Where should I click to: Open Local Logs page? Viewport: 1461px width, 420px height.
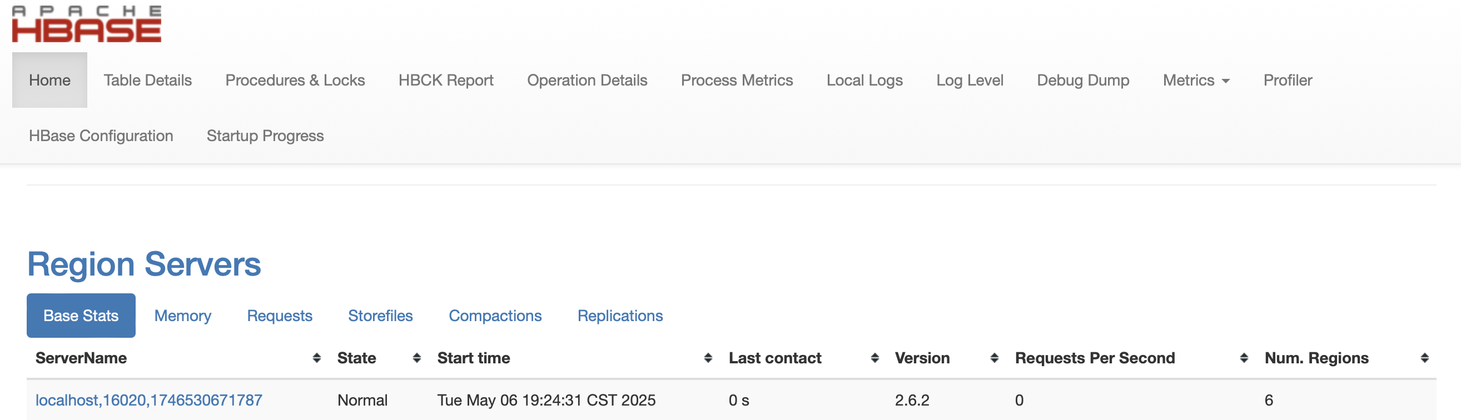click(x=864, y=81)
